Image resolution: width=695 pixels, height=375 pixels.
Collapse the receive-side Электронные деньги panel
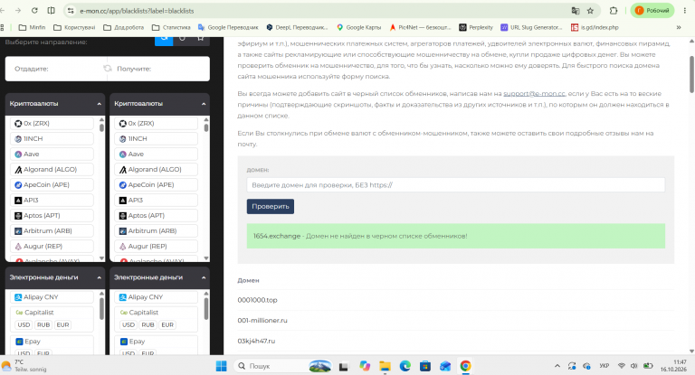(x=204, y=277)
